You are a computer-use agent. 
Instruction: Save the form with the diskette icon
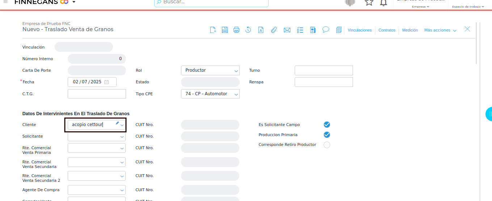point(225,30)
